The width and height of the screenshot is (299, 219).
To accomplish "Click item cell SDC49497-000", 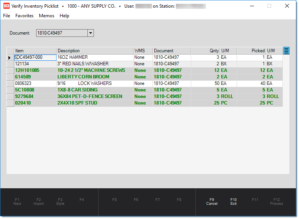I will pos(35,57).
